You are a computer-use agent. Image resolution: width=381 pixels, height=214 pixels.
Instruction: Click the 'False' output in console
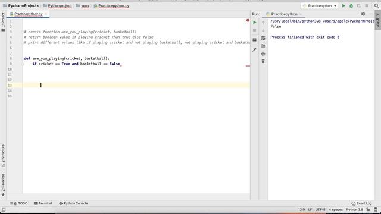[276, 26]
